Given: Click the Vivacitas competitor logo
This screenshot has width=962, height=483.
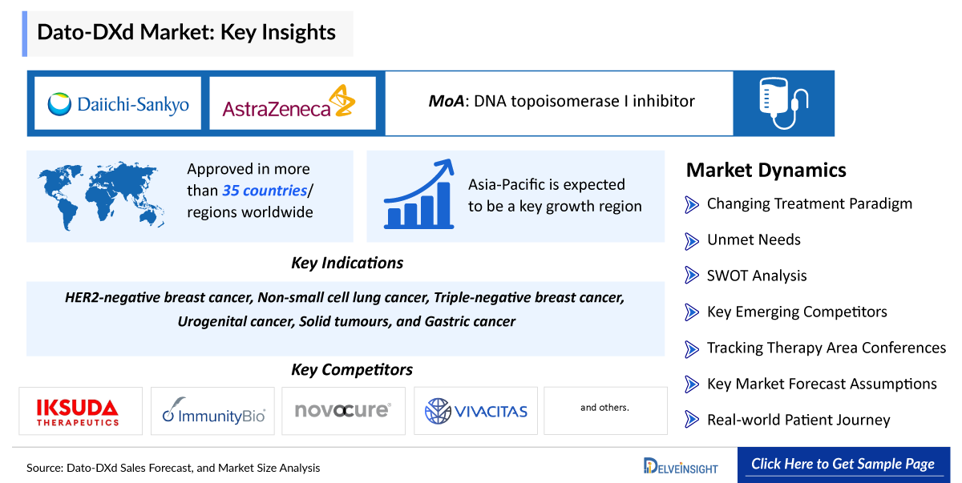Looking at the screenshot, I should click(x=476, y=411).
